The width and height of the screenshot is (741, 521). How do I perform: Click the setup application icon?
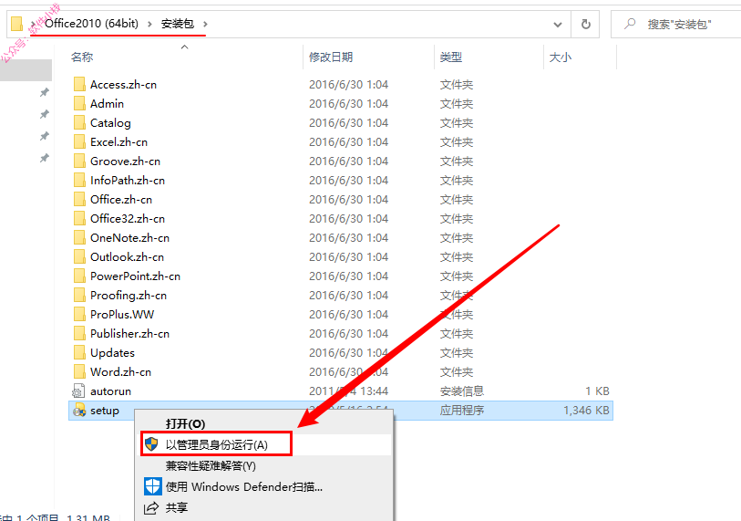pyautogui.click(x=79, y=411)
